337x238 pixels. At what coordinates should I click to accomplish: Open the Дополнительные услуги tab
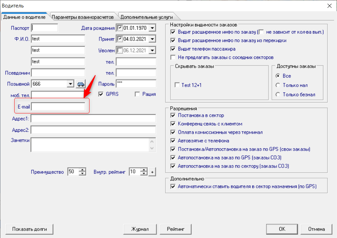point(146,17)
